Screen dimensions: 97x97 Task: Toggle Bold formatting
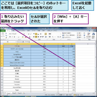tap(10, 37)
